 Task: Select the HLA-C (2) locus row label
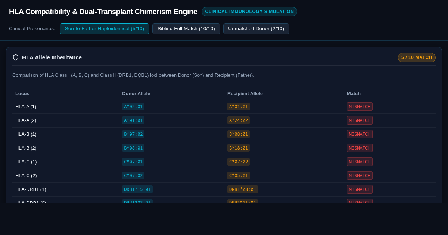[26, 176]
